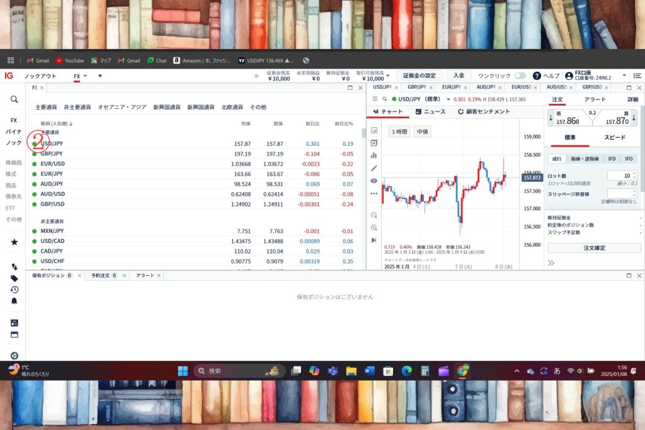Open Windows Start menu on taskbar
Image resolution: width=645 pixels, height=430 pixels.
[183, 371]
